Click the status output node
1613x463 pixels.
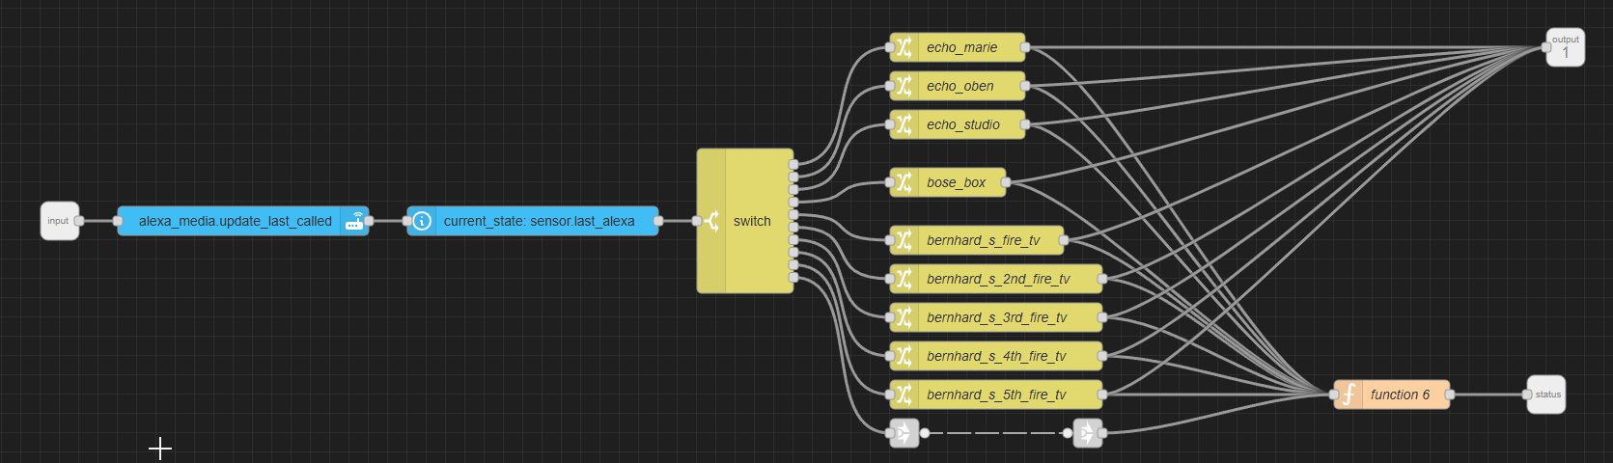[x=1547, y=395]
